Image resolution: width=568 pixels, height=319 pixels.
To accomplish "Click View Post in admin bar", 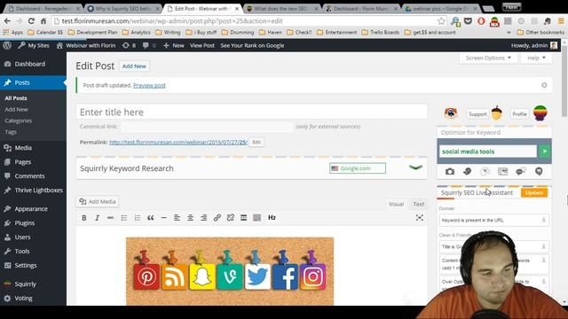I will [x=202, y=45].
